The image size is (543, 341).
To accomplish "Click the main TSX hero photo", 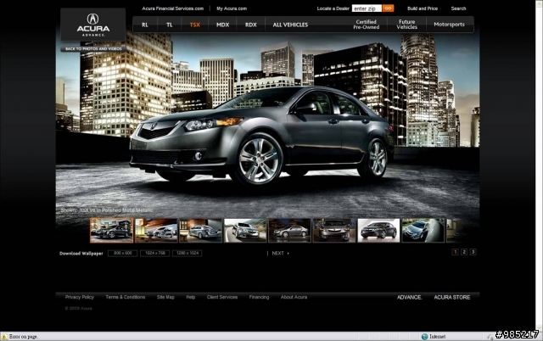I will [x=267, y=125].
